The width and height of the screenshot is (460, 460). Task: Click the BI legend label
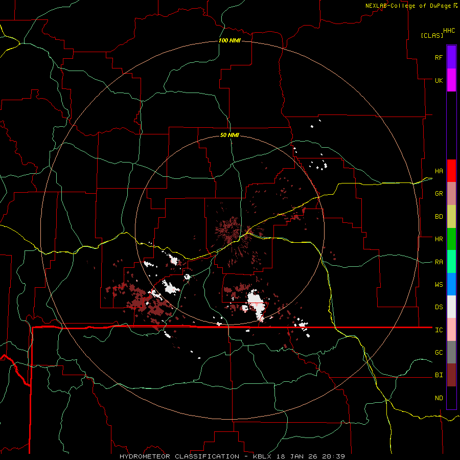[x=439, y=375]
